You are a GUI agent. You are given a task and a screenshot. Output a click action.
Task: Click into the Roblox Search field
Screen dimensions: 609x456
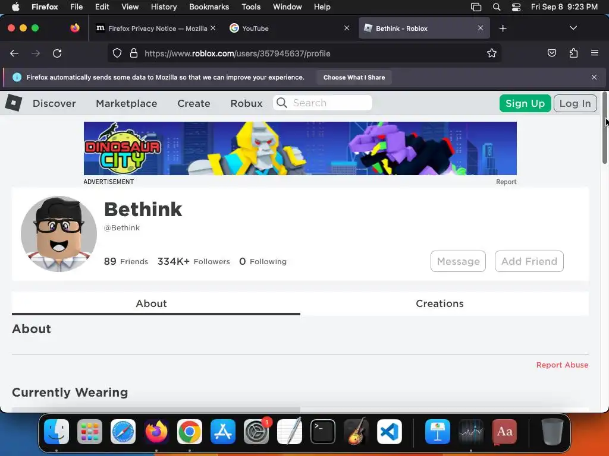[322, 103]
